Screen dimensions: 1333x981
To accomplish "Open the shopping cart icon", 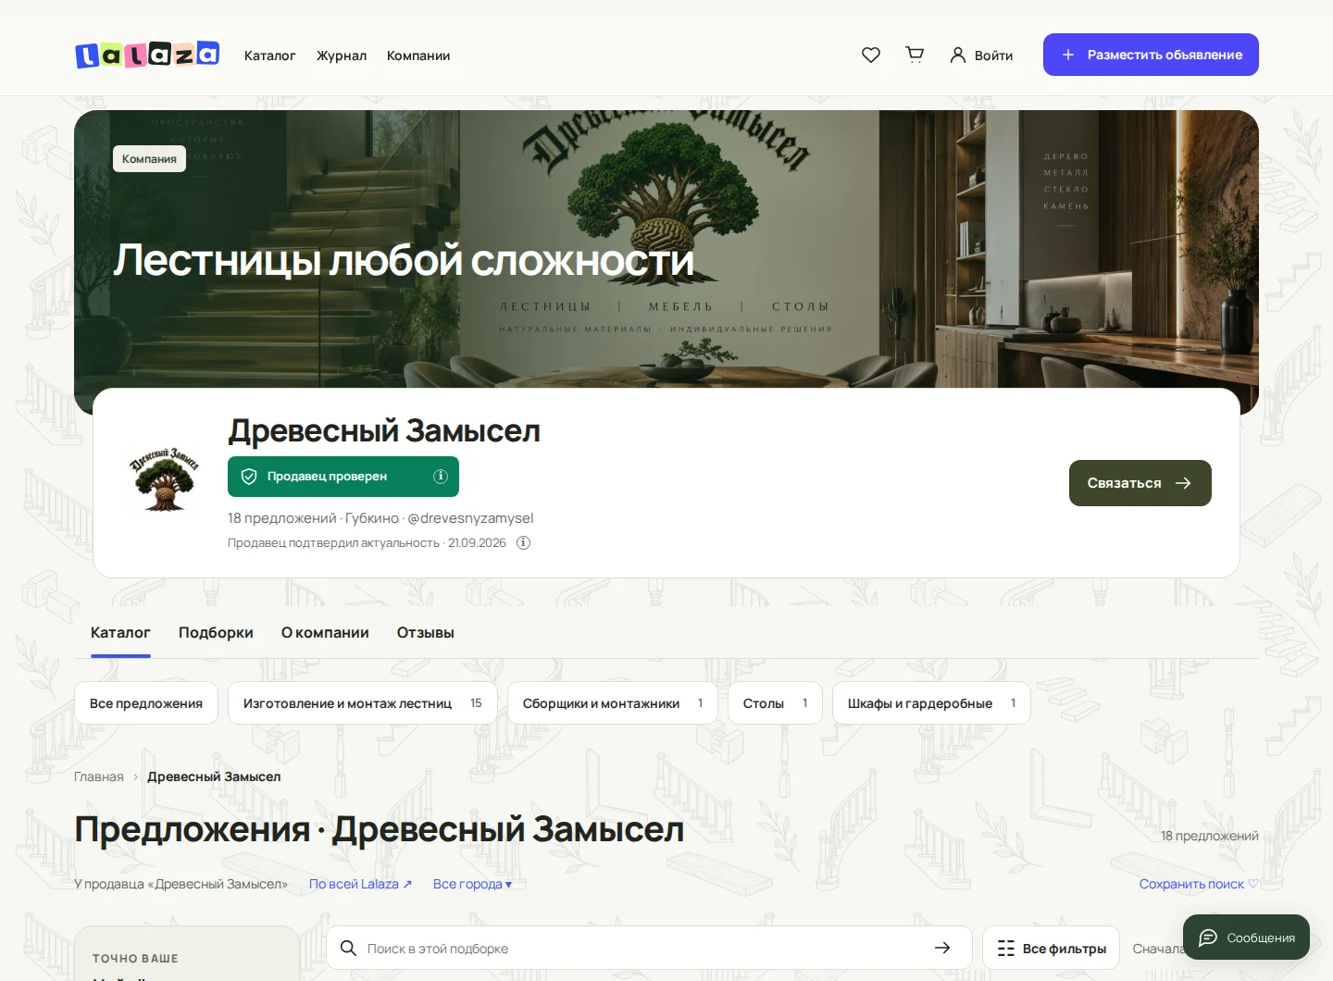I will 915,55.
